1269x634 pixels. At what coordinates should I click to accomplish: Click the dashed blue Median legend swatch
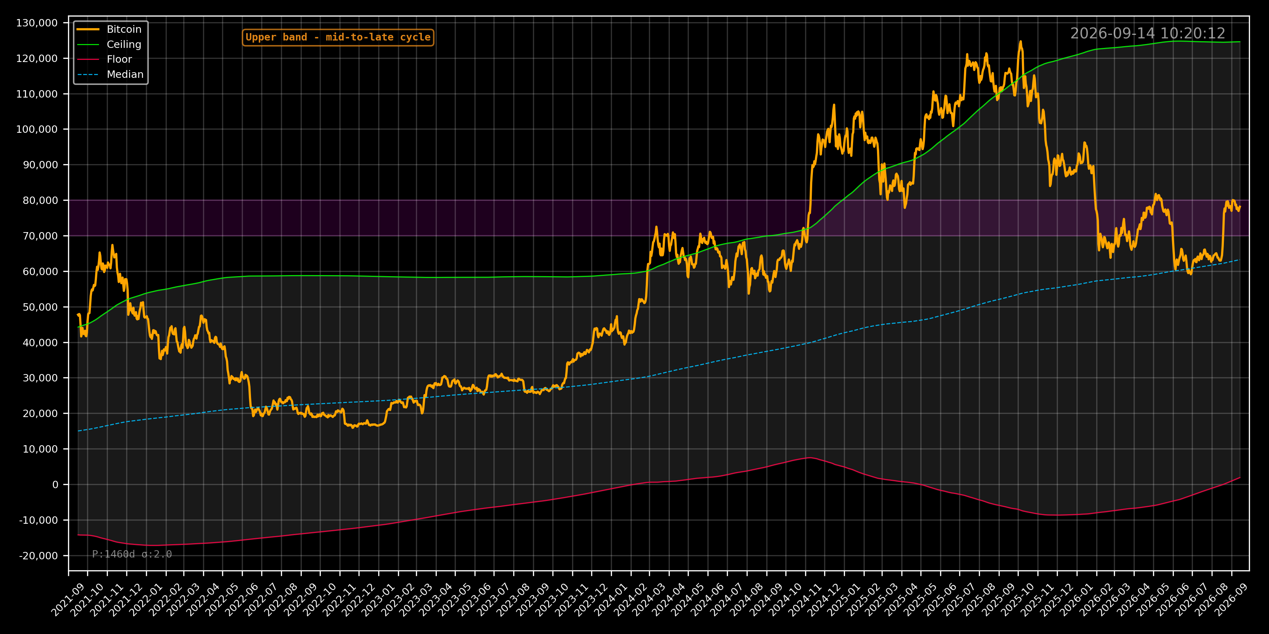88,75
